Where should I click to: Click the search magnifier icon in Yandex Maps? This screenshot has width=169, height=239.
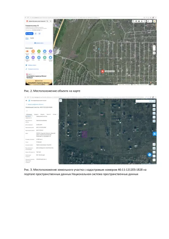click(x=47, y=21)
